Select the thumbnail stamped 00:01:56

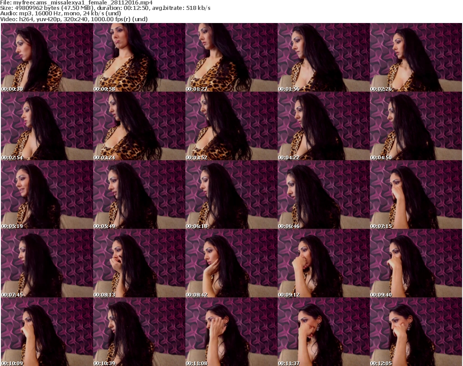[324, 57]
